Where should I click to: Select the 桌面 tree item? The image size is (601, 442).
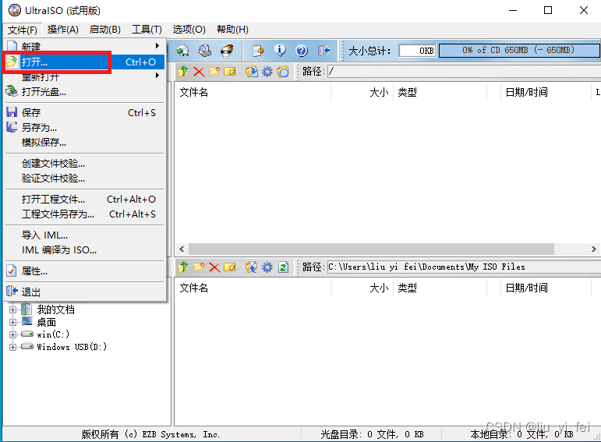(46, 322)
